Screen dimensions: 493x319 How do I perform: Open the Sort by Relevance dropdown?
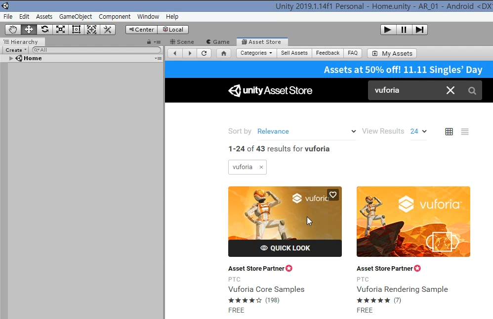(307, 132)
